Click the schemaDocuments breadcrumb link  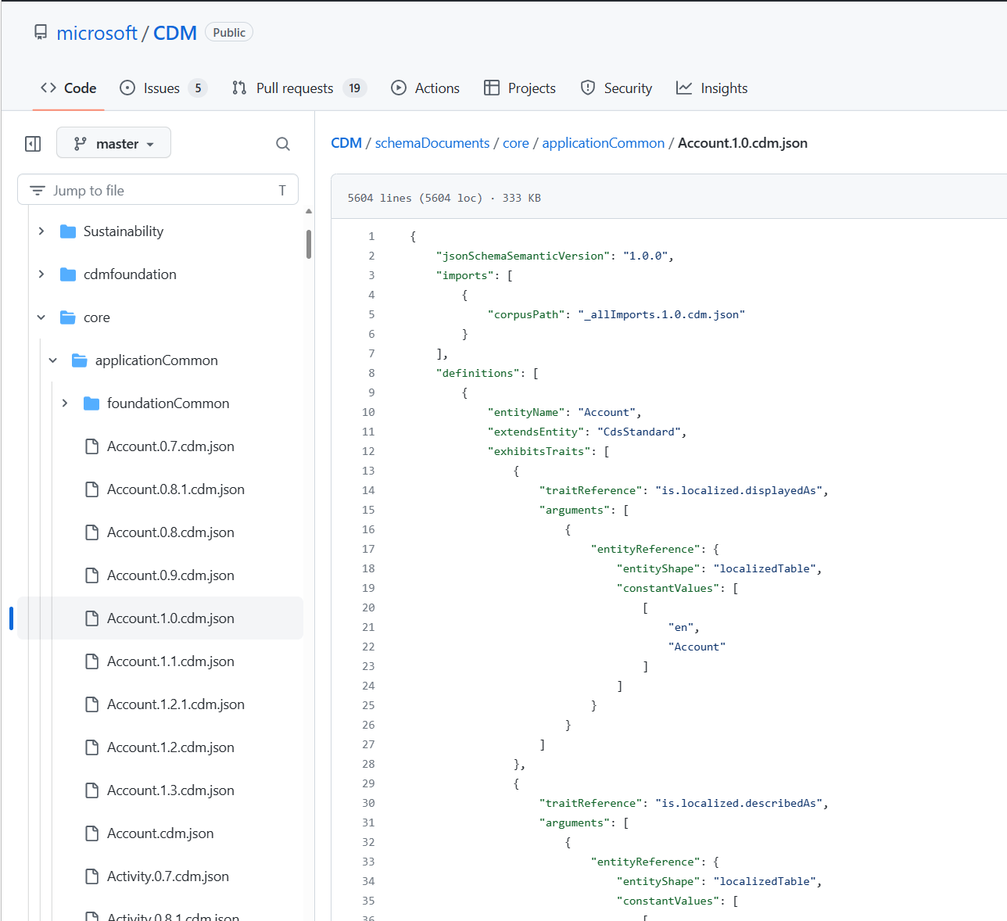pos(432,143)
